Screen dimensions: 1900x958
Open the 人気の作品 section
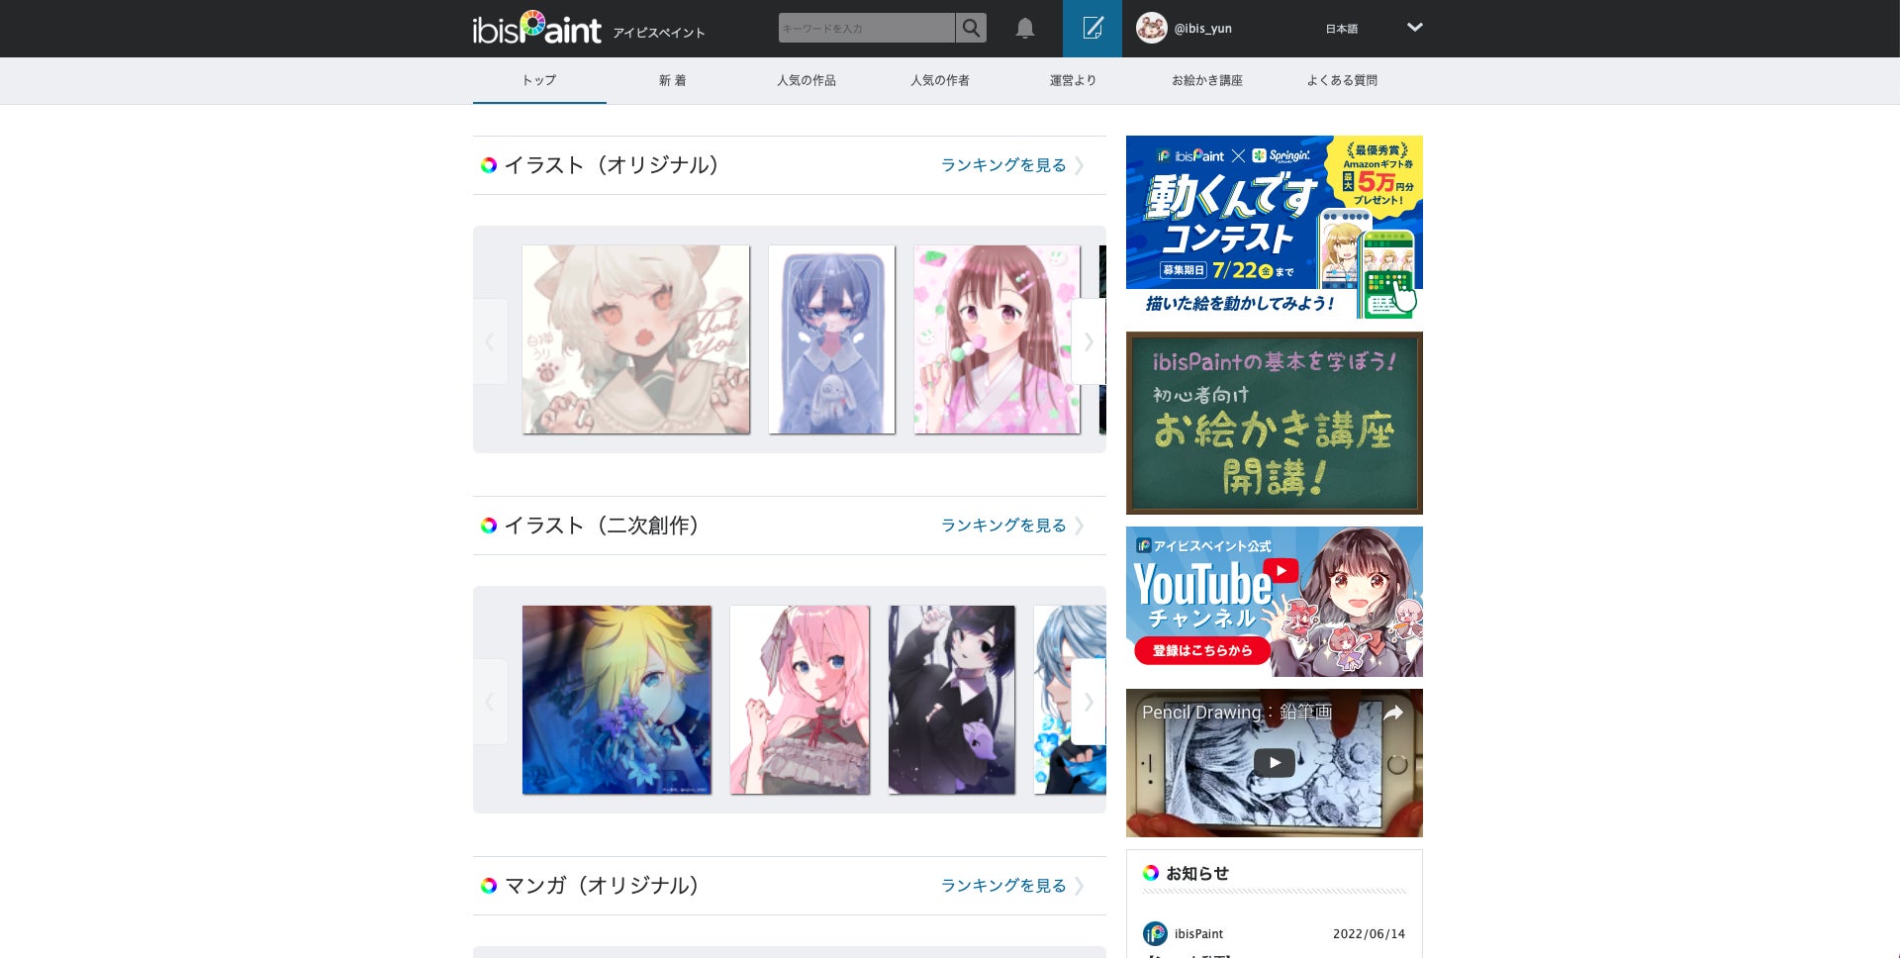coord(807,80)
